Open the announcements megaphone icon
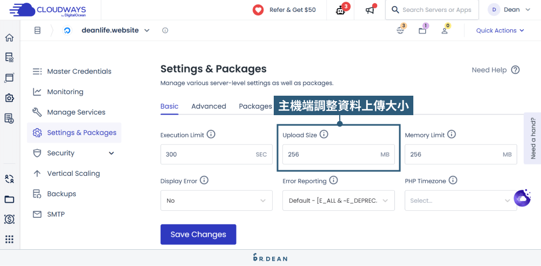 (x=370, y=10)
